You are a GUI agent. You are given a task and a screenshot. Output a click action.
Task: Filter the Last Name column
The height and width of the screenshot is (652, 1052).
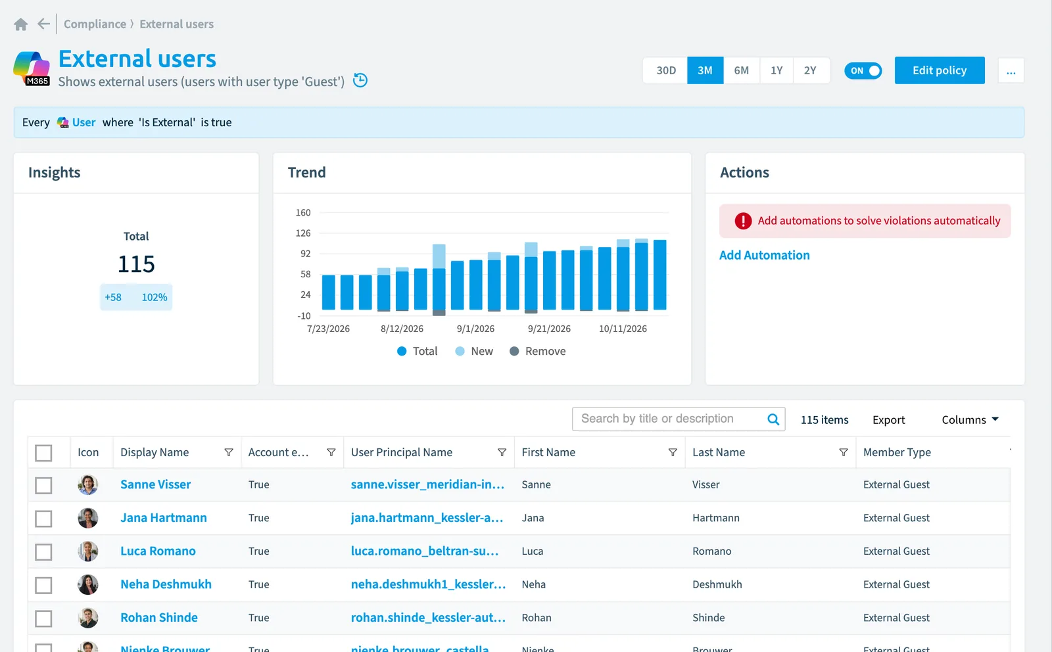pyautogui.click(x=844, y=452)
